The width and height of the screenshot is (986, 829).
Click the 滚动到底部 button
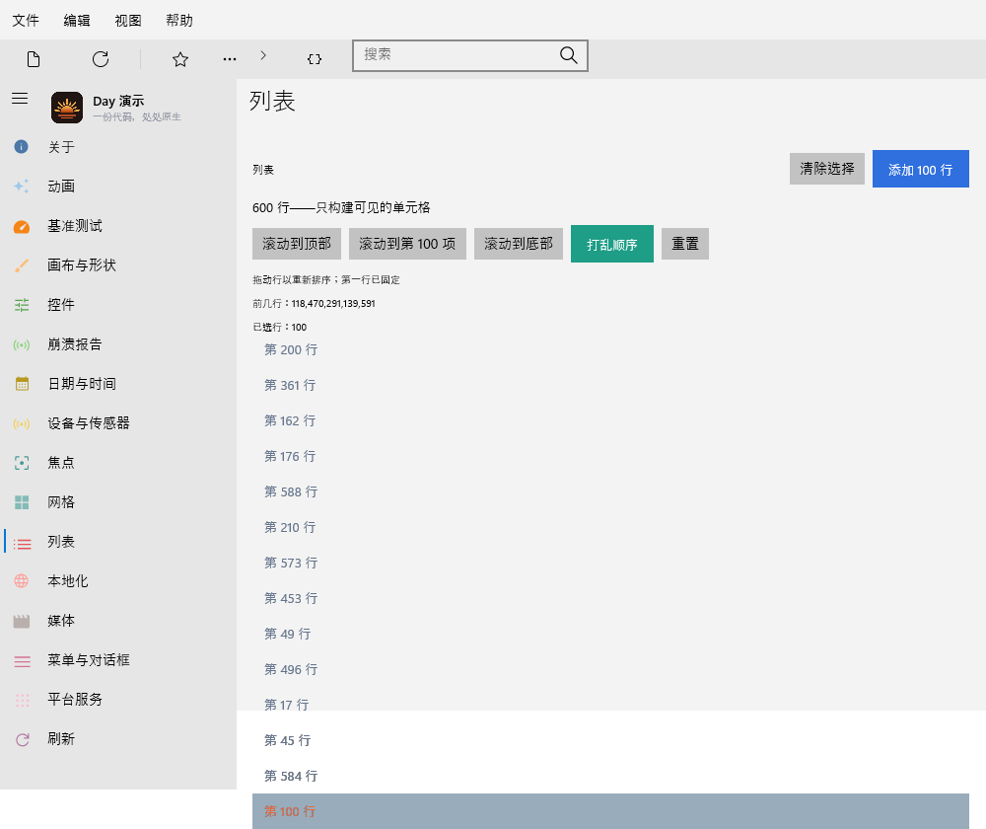[x=519, y=244]
